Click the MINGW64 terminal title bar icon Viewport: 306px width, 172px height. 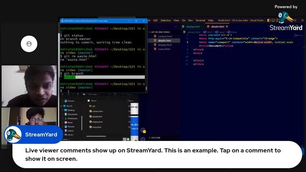[62, 21]
